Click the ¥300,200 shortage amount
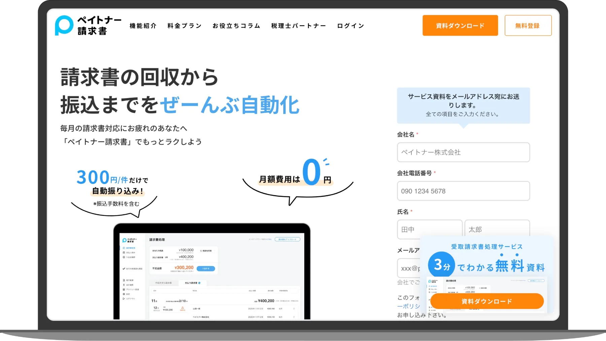Image resolution: width=606 pixels, height=341 pixels. (x=184, y=268)
